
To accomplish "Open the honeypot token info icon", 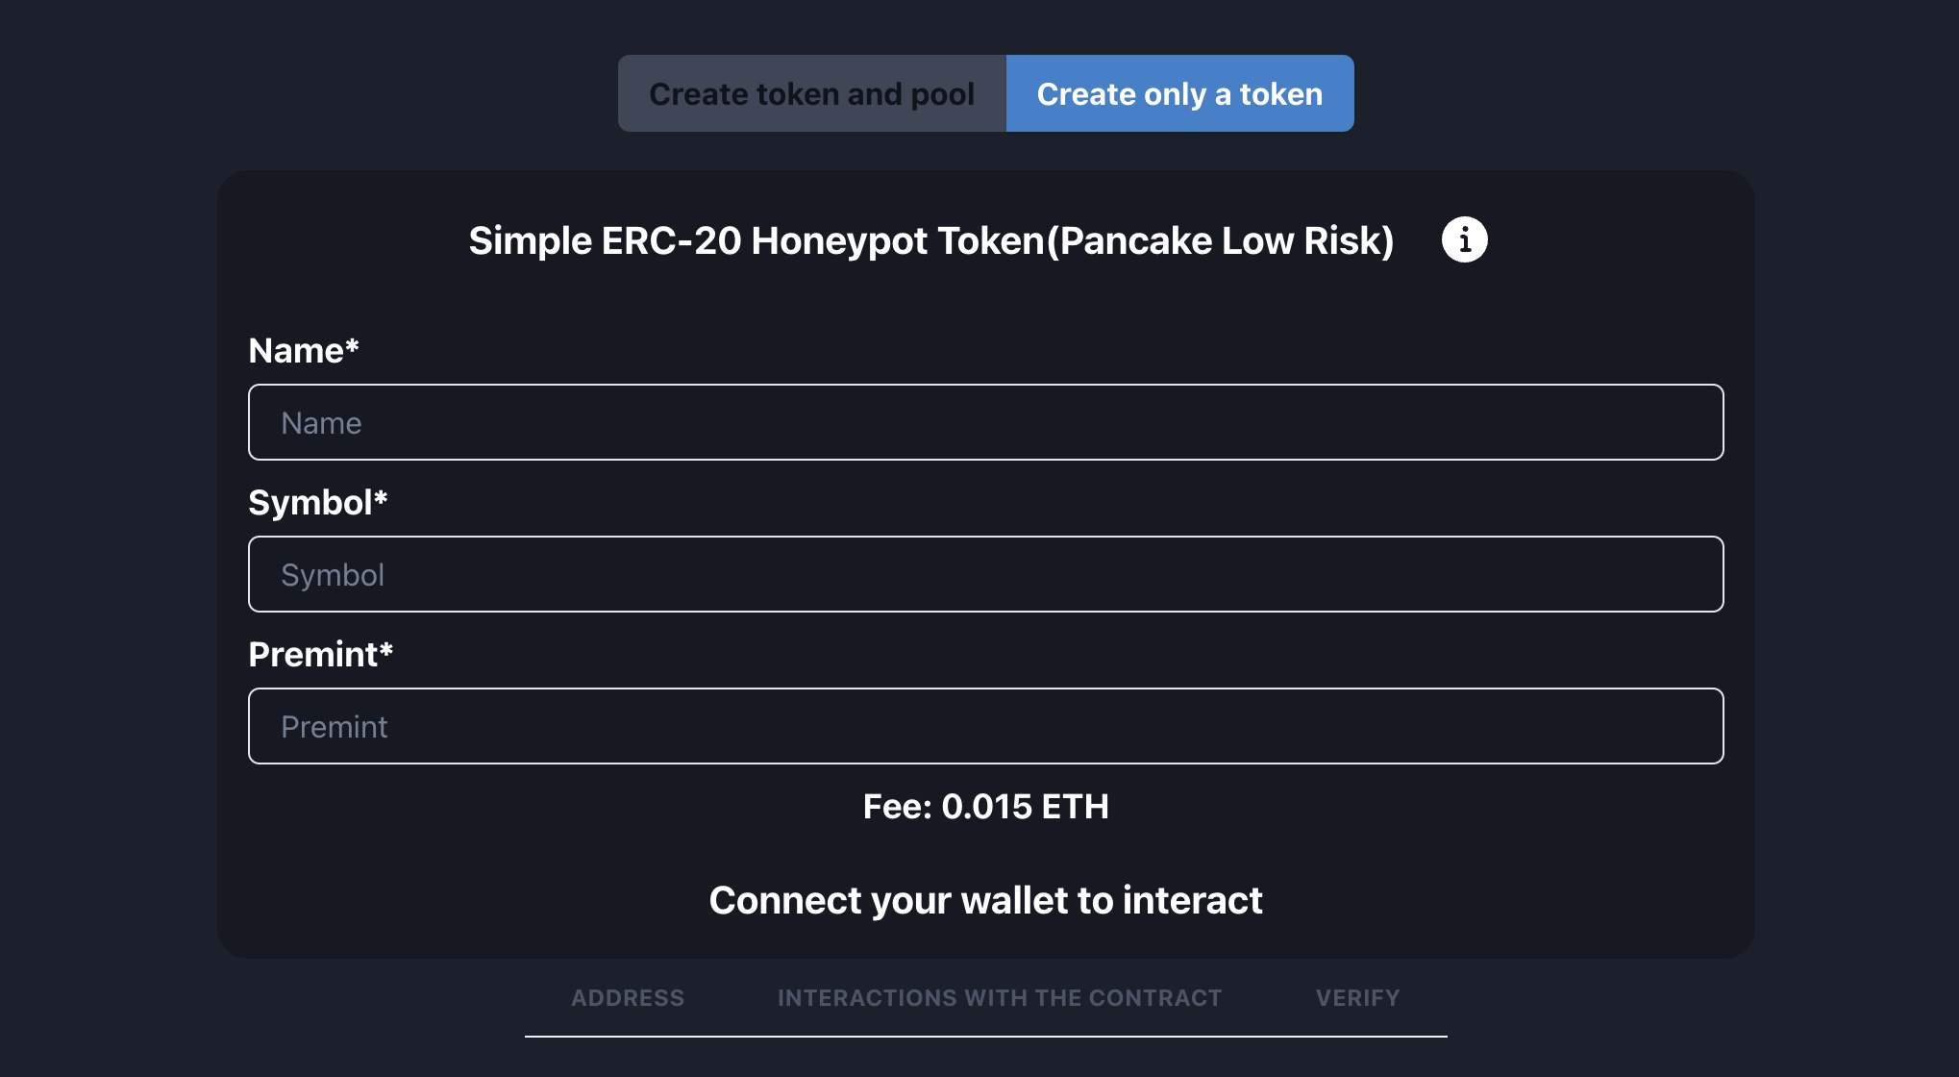I will coord(1464,240).
